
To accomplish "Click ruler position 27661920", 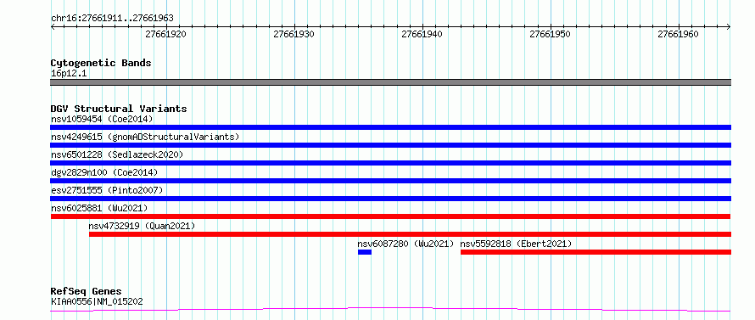I will [x=165, y=34].
